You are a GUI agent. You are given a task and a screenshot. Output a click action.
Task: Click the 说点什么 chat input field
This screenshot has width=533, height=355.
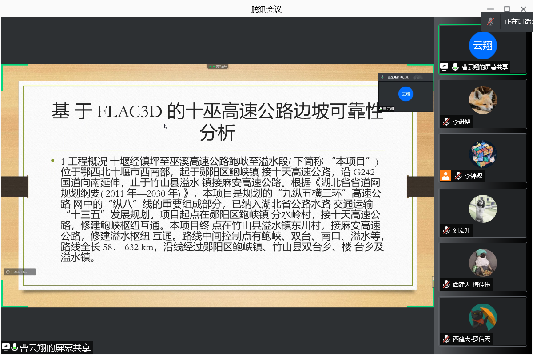pos(20,272)
